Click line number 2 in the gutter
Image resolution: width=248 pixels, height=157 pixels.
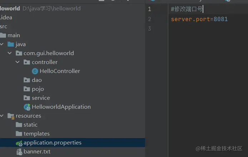pos(149,19)
